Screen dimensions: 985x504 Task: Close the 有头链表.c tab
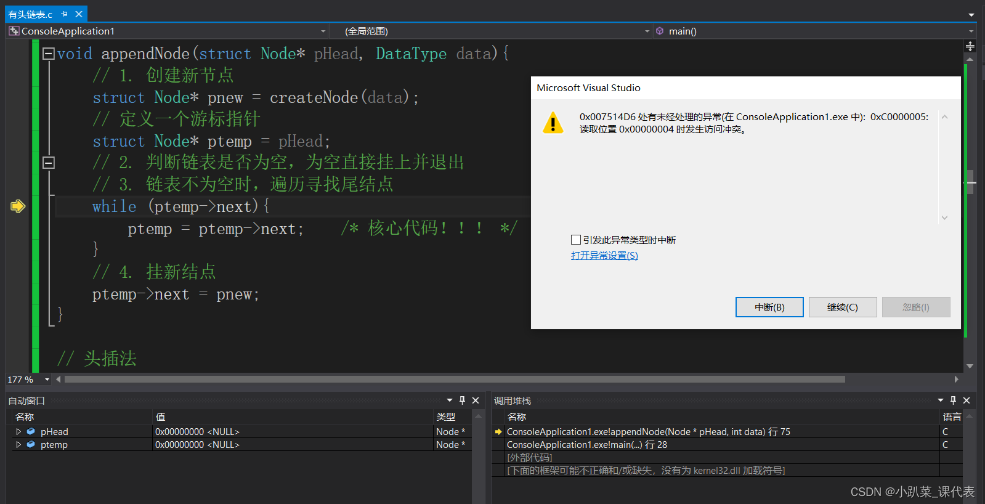79,14
